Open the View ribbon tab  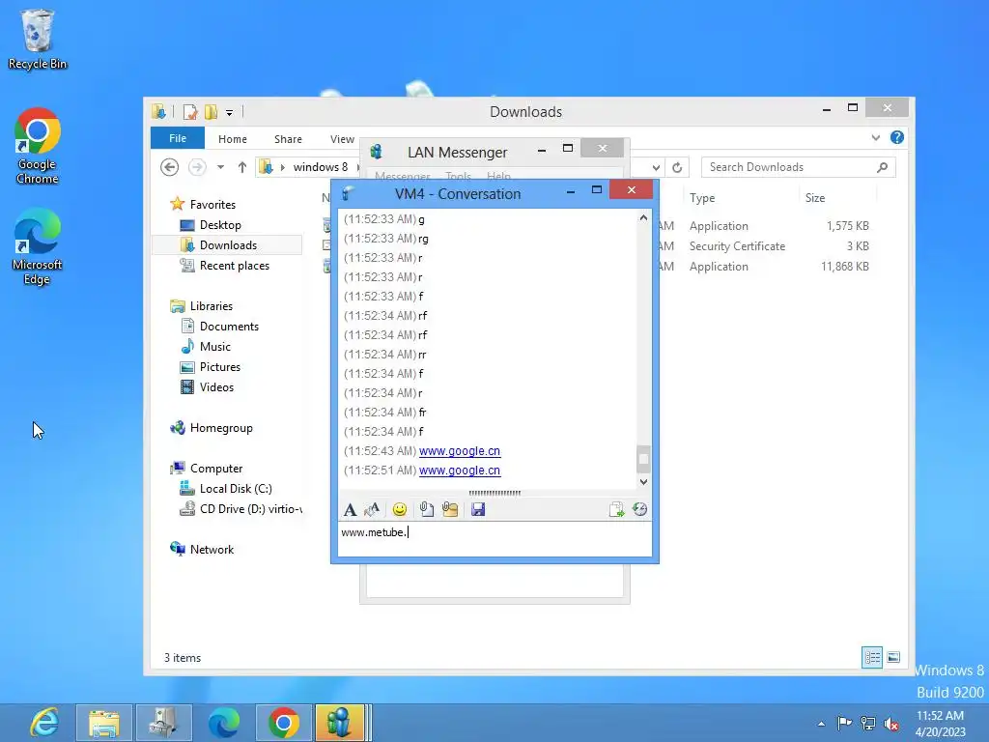(343, 139)
